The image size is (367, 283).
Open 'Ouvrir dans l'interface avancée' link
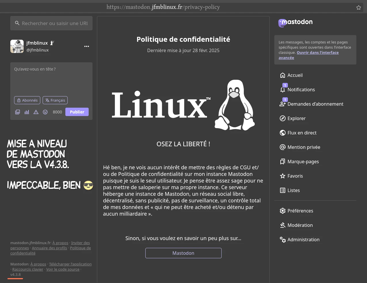click(309, 55)
